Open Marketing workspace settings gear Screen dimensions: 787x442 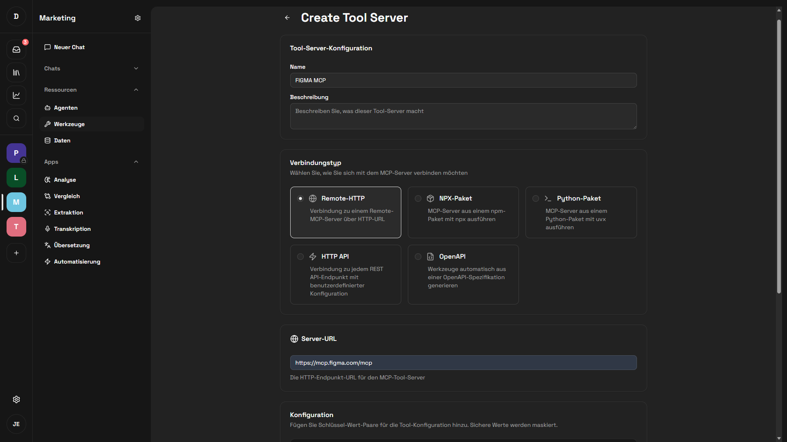point(138,18)
